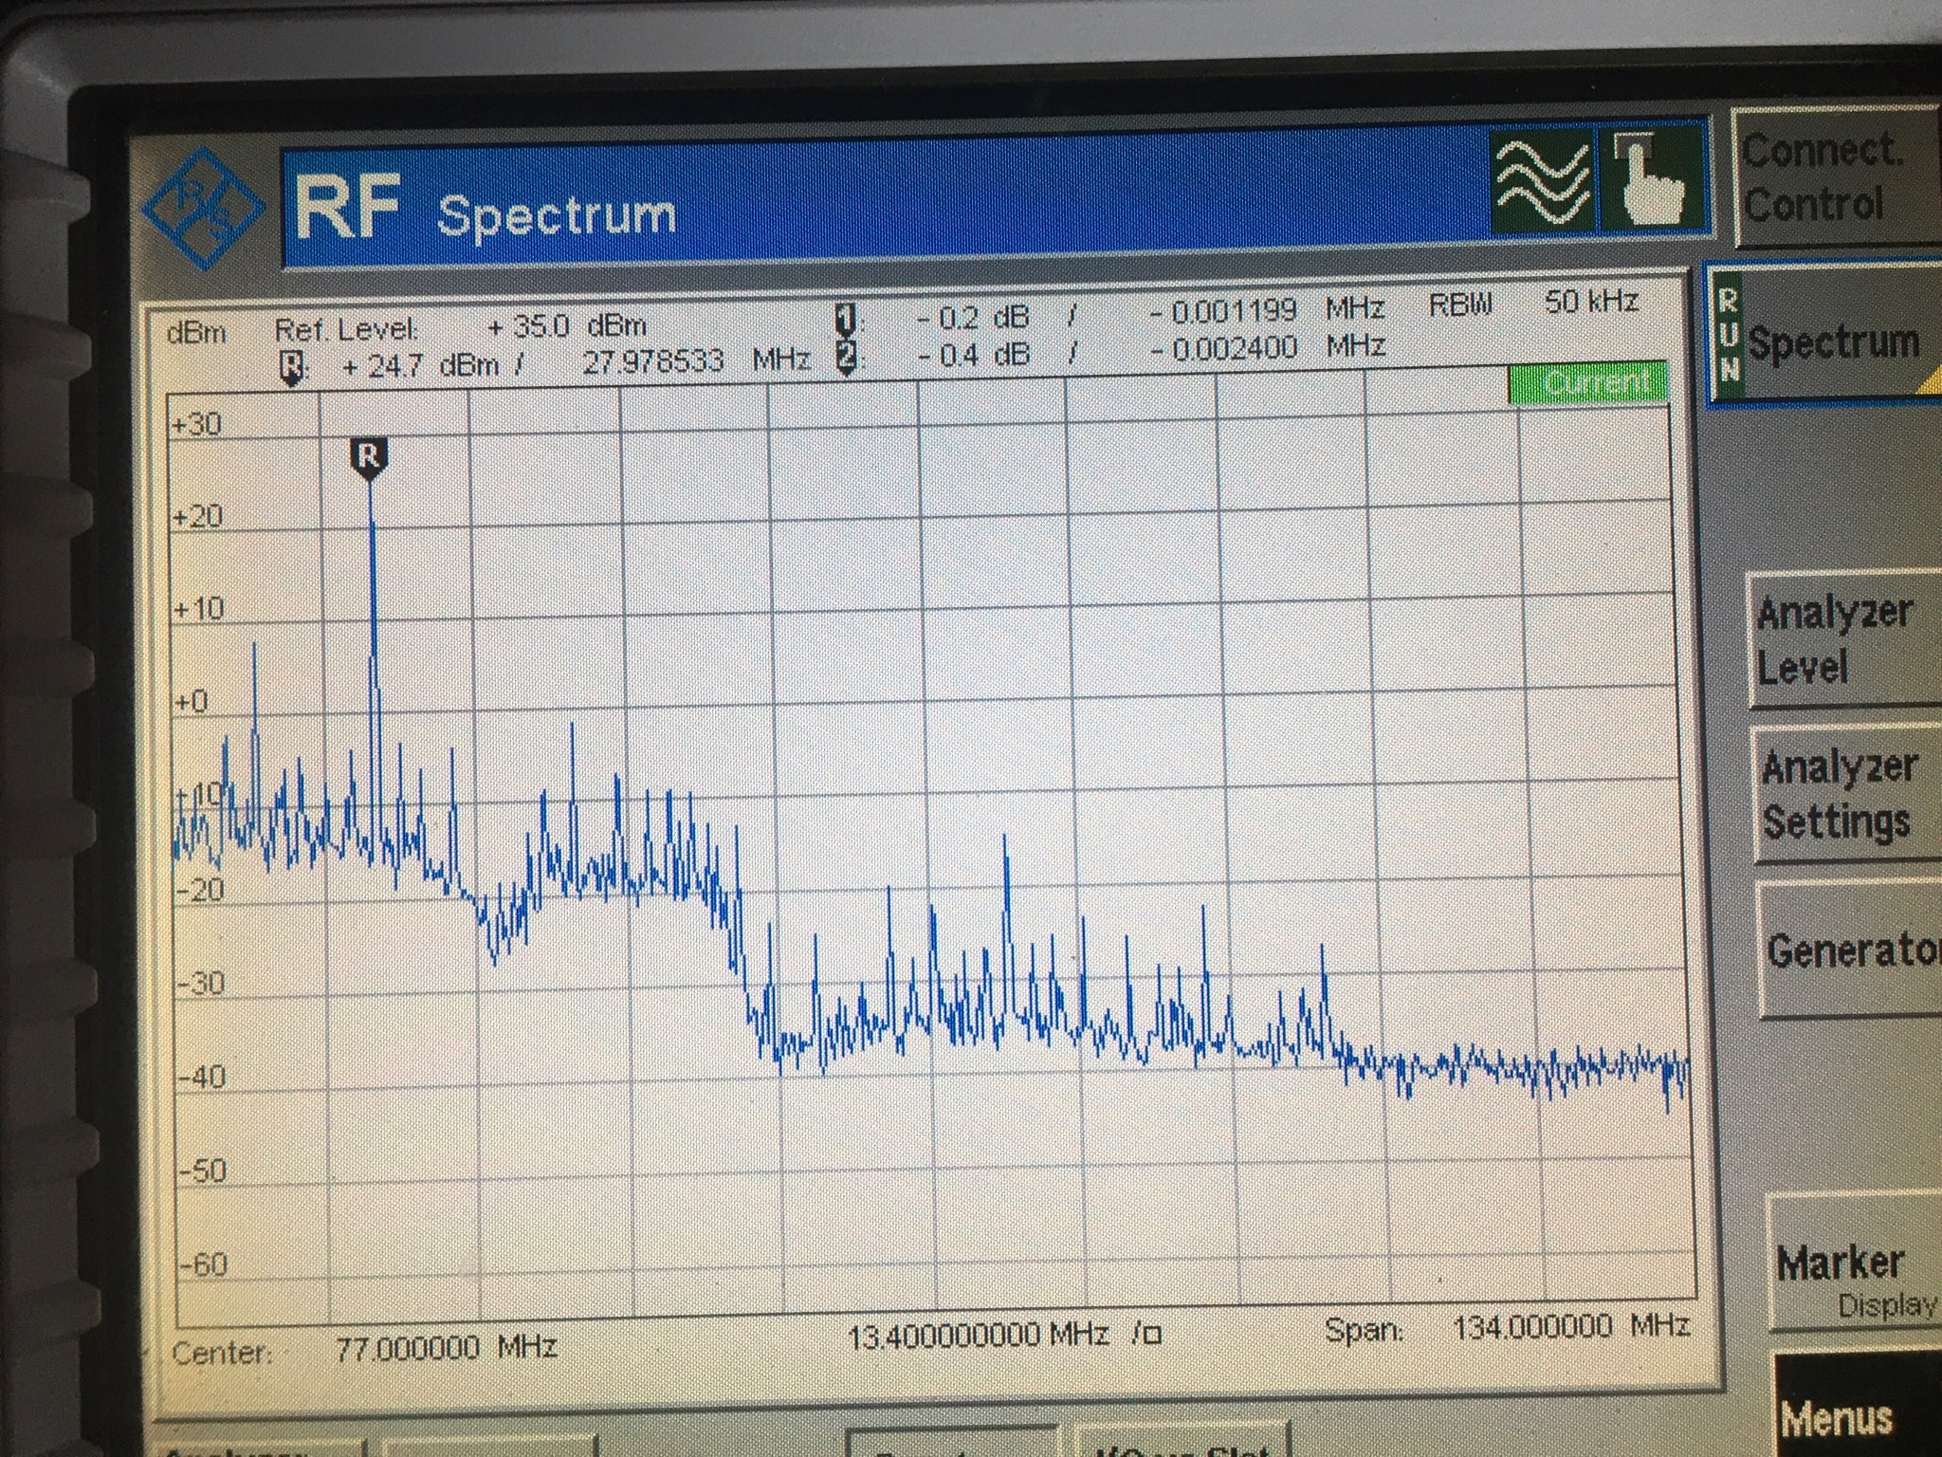Screen dimensions: 1942x1457
Task: Click the green Current trace indicator
Action: (1588, 381)
